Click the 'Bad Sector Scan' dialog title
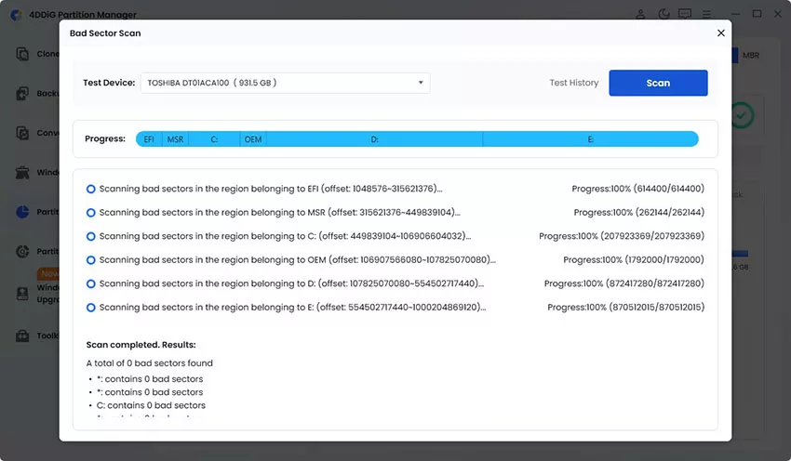Screen dimensions: 791x461 click(105, 33)
